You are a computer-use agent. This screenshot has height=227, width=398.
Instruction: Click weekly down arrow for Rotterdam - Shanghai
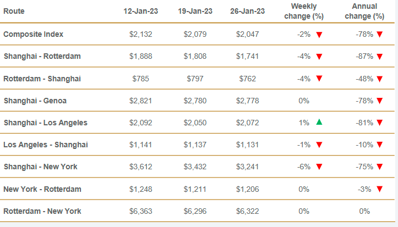(319, 78)
